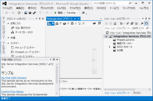Click the Pending Changes Filter clock icon

click(121, 23)
